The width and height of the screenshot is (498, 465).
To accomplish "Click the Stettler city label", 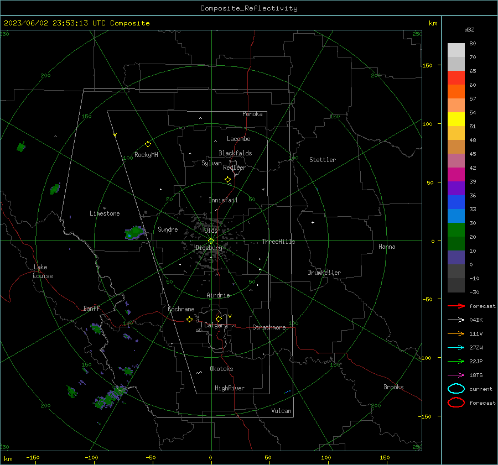I will click(x=323, y=160).
